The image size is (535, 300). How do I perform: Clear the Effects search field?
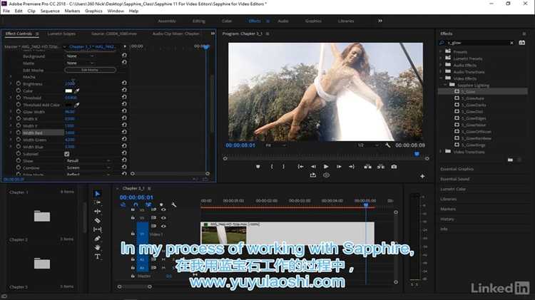pos(511,43)
